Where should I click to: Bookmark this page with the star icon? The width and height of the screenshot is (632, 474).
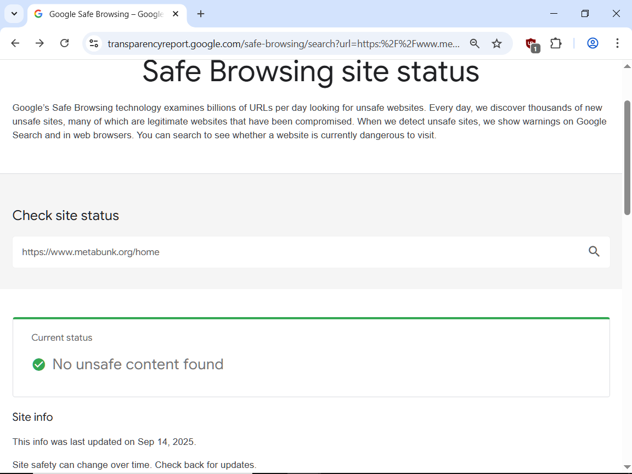496,43
